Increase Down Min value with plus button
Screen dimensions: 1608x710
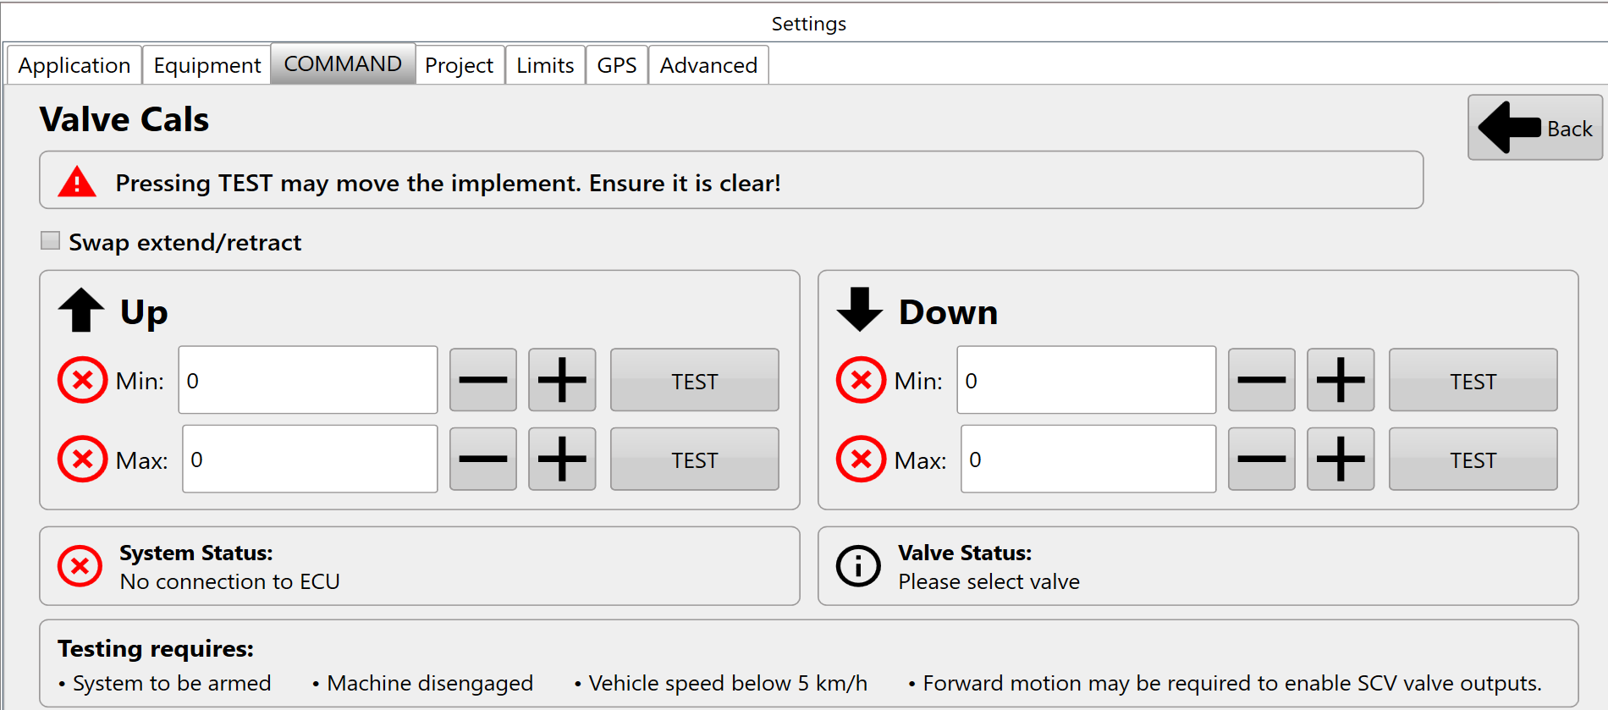(1341, 380)
